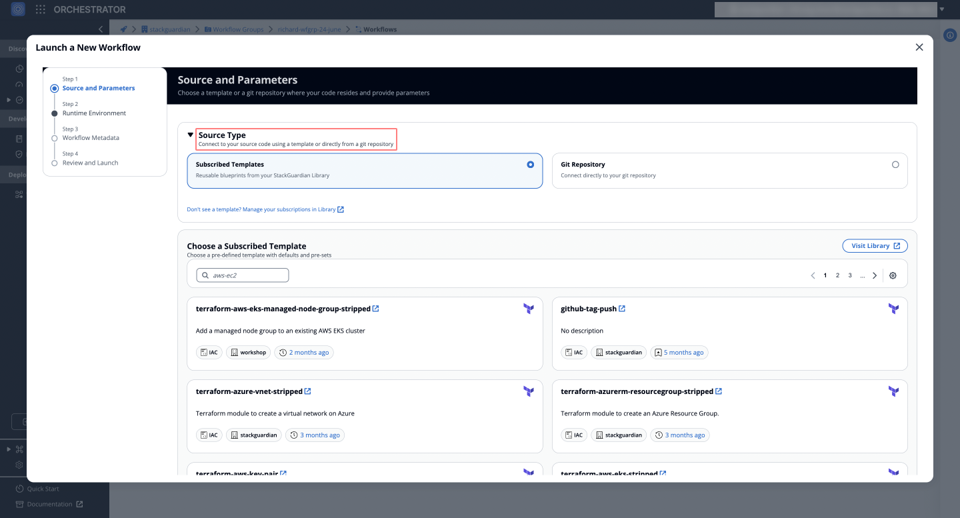Click 'Add a managed node group' description text
This screenshot has width=960, height=518.
280,331
